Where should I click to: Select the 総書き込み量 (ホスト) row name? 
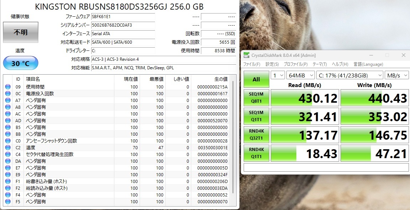click(x=46, y=181)
